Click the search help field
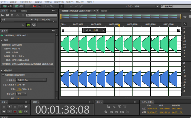 (x=176, y=6)
